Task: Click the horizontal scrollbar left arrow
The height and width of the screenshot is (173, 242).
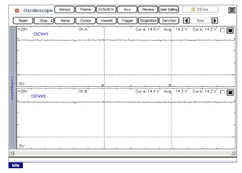Action: point(12,153)
